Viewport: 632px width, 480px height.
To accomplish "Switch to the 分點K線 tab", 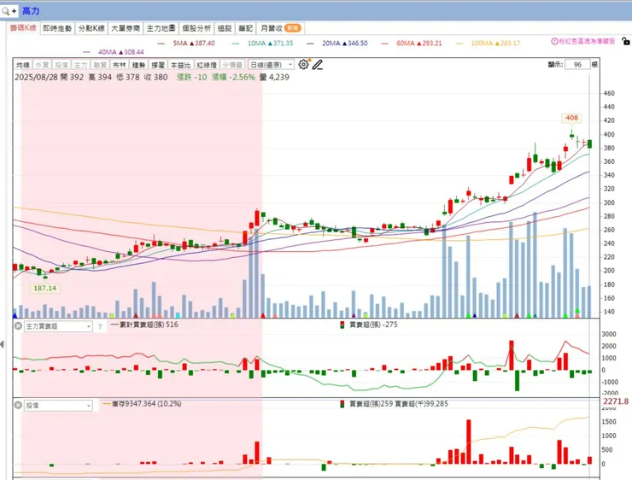I will pyautogui.click(x=91, y=28).
